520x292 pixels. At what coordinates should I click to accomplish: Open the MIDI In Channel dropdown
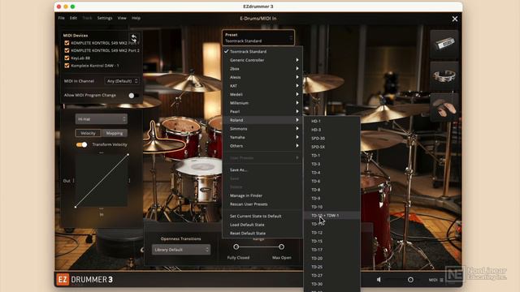click(x=122, y=81)
